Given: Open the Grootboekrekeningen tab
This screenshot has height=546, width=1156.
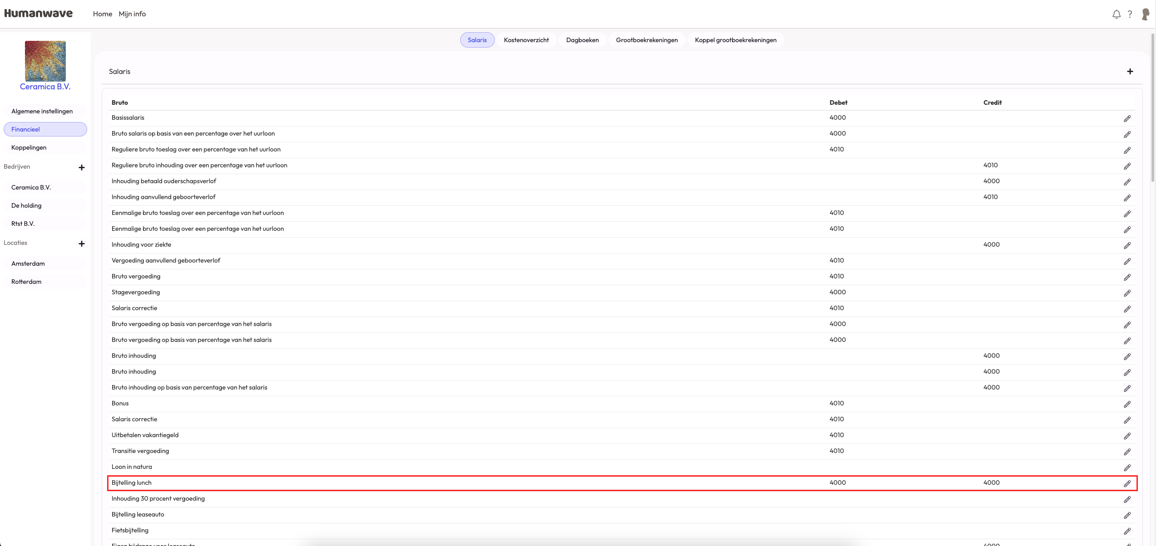Looking at the screenshot, I should click(646, 40).
